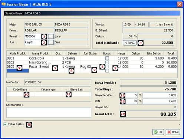Viewport: 184px width, 139px height.
Task: Open the Juri lookup ellipsis button
Action: click(51, 42)
